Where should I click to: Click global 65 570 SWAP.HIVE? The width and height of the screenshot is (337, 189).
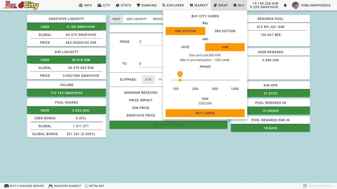[x=81, y=35]
